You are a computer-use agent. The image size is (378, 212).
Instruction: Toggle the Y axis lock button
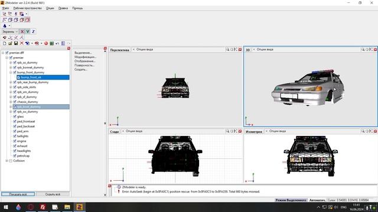point(28,31)
